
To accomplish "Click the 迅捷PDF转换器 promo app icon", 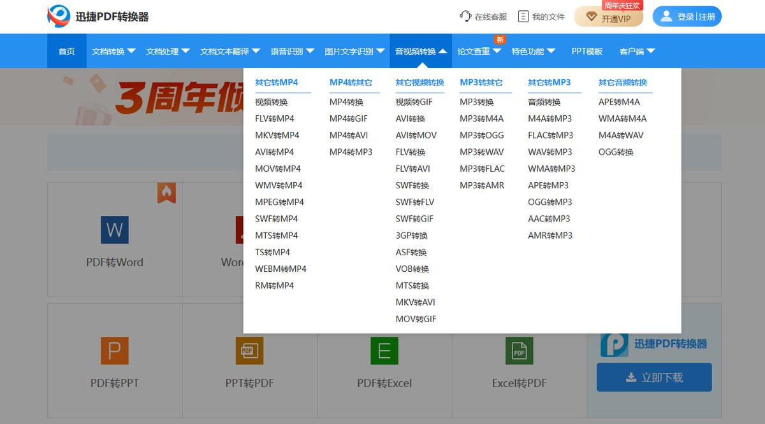I will tap(613, 344).
